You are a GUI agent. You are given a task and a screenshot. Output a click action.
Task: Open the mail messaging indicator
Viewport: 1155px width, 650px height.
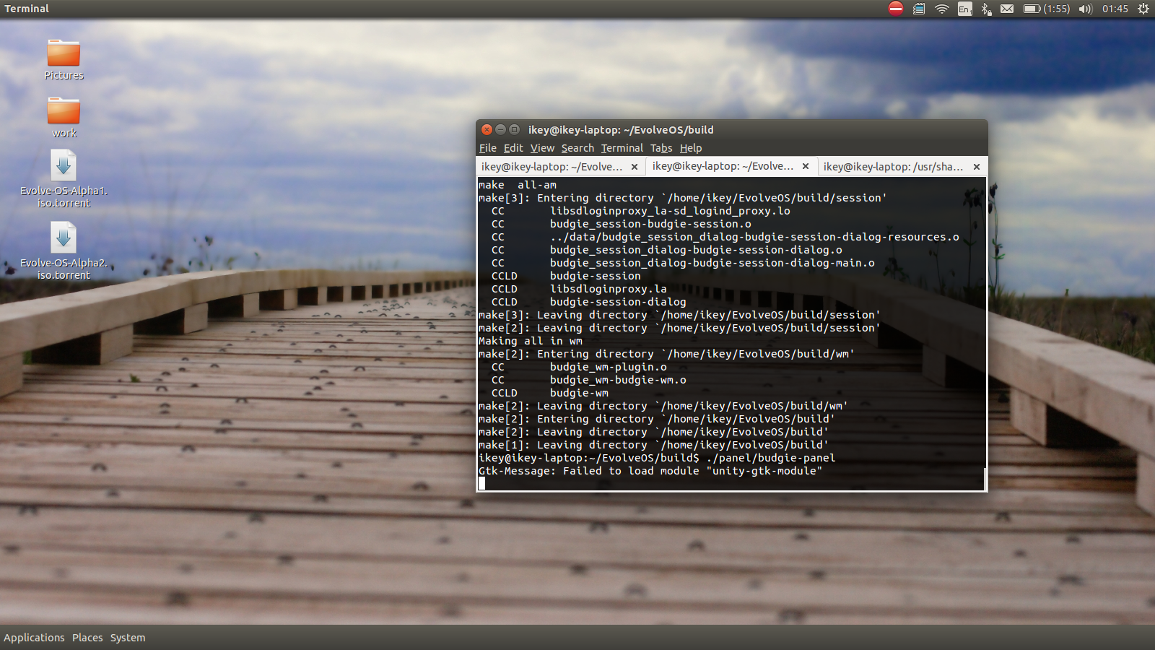point(1007,9)
